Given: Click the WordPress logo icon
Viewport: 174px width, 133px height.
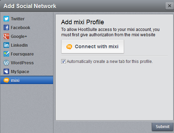Looking at the screenshot, I should 6,63.
